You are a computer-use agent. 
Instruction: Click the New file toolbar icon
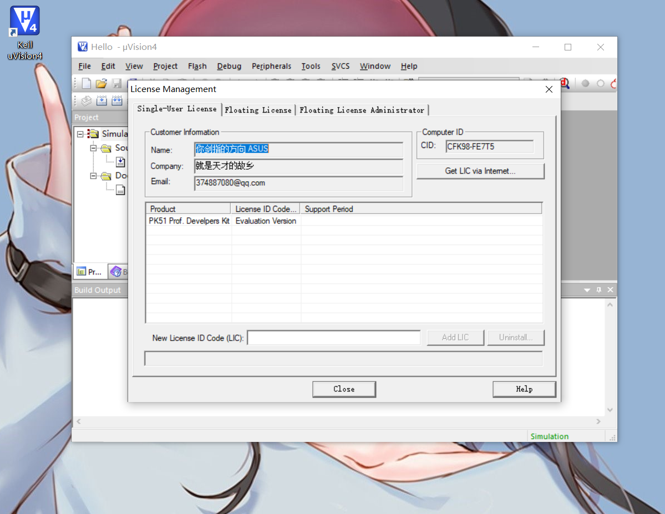coord(86,83)
